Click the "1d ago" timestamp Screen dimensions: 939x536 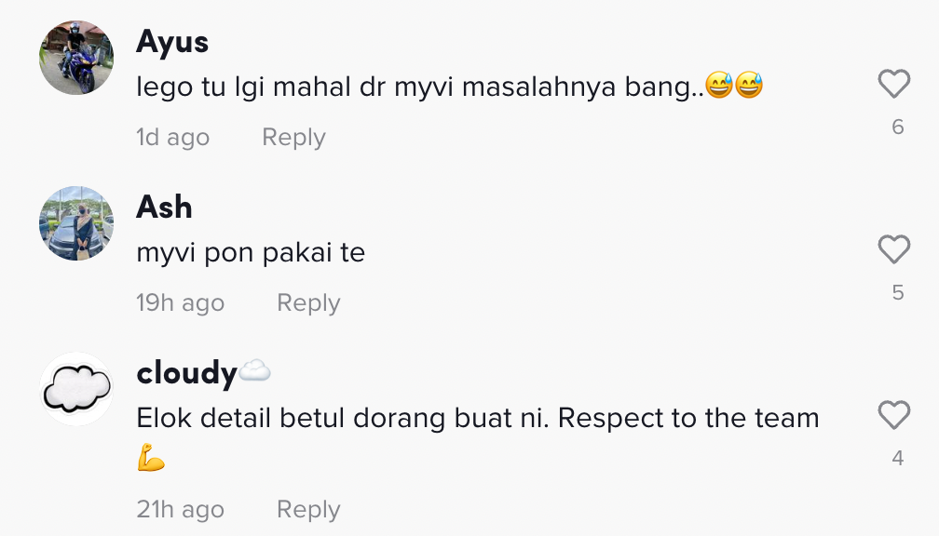tap(172, 138)
